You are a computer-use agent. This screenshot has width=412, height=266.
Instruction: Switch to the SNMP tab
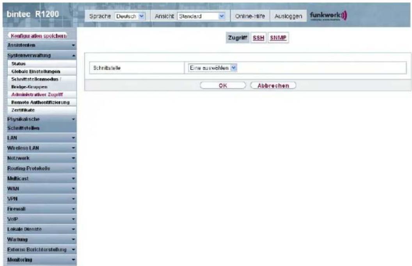click(278, 38)
